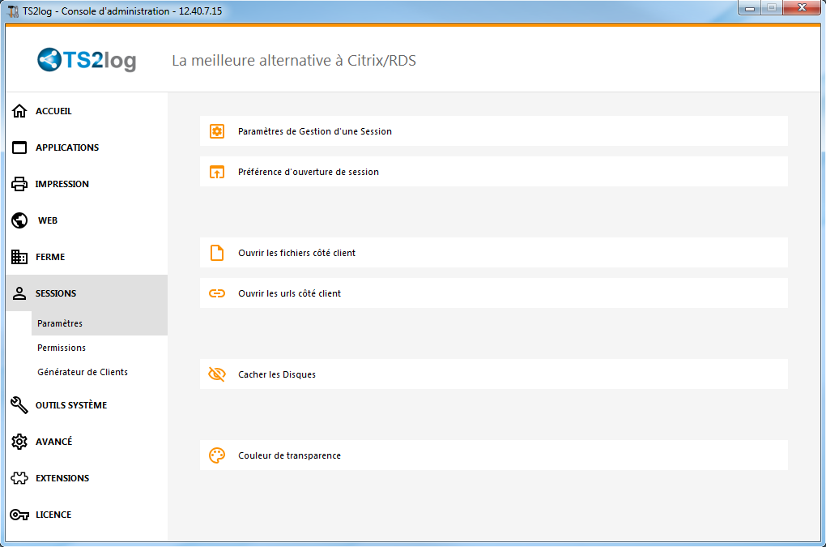Open the FERME section
Screen dimensions: 826x547
[87, 257]
